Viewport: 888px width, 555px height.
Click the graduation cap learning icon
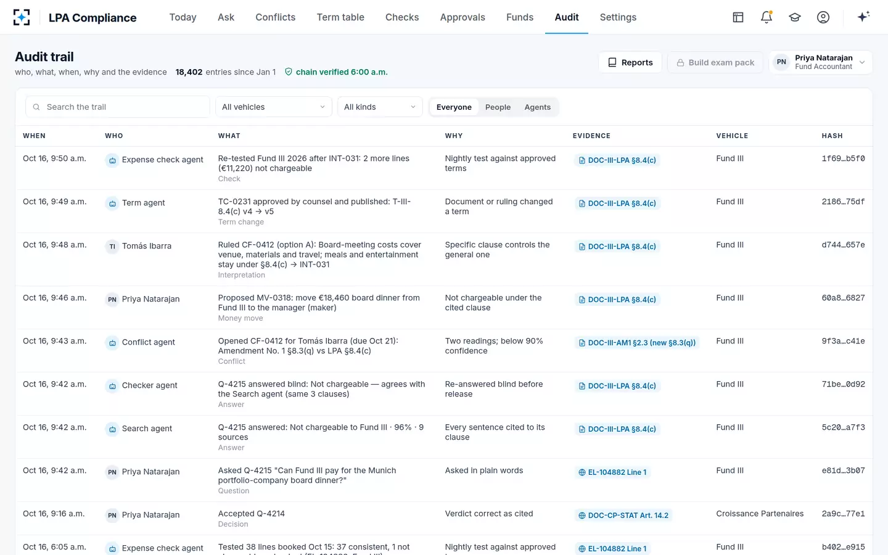[x=795, y=17]
